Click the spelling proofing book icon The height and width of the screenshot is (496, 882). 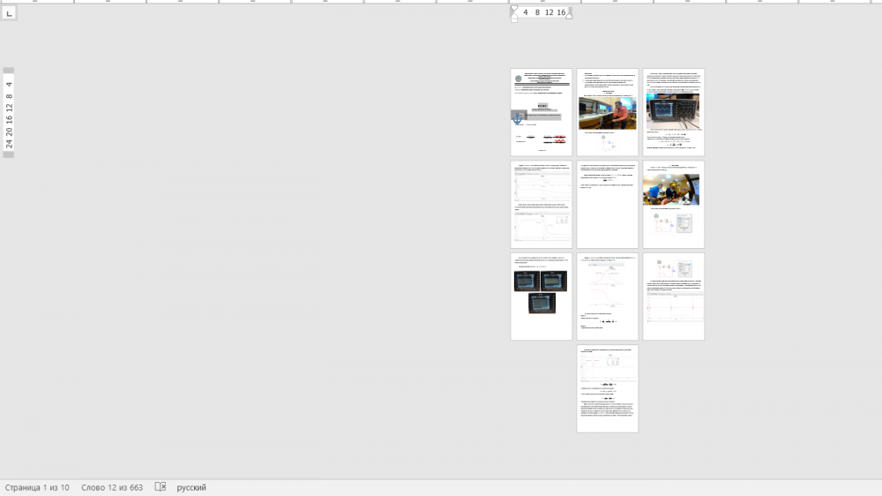(161, 487)
